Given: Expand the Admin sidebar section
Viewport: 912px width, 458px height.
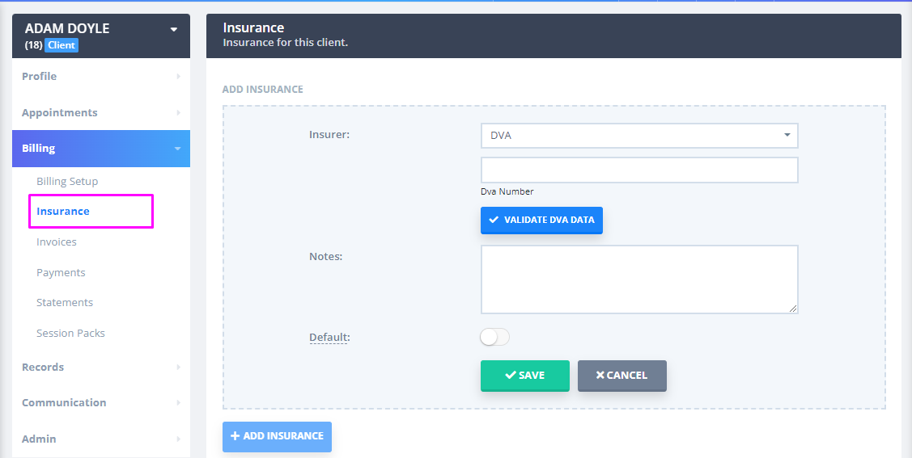Looking at the screenshot, I should 100,439.
